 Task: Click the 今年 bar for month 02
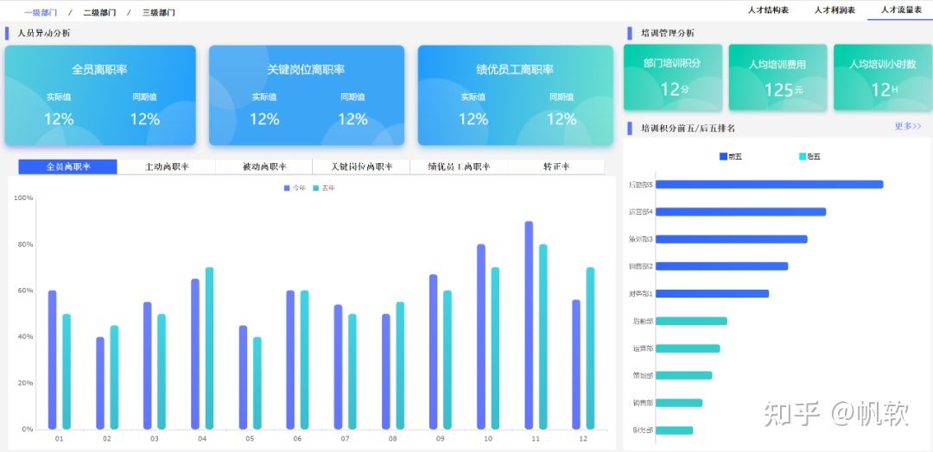(x=100, y=383)
